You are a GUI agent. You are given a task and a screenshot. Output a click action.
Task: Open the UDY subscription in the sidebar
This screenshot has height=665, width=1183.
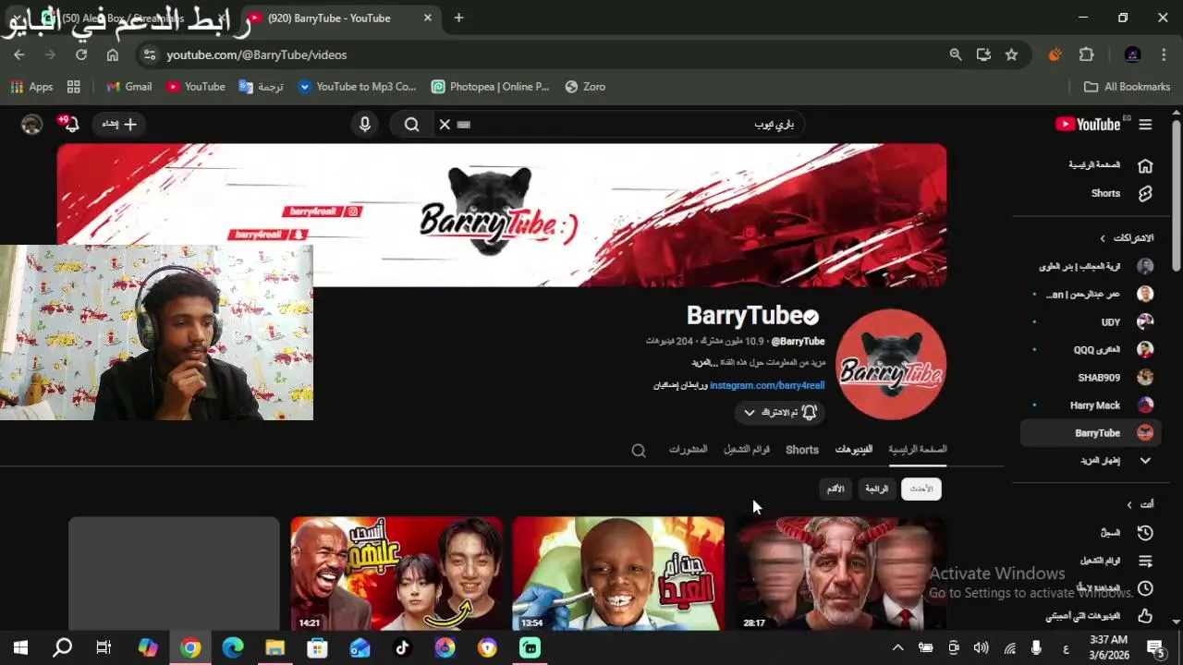[1091, 322]
